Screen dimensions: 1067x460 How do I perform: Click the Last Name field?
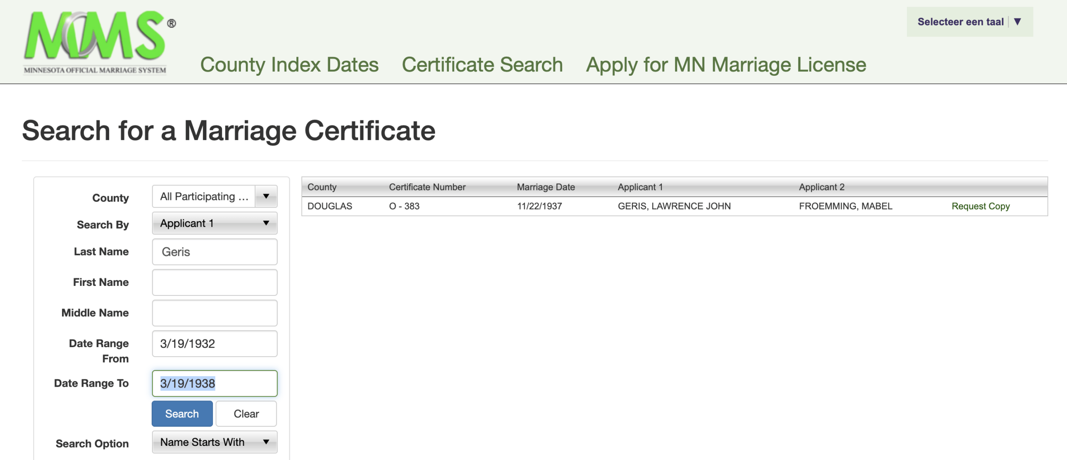tap(215, 252)
